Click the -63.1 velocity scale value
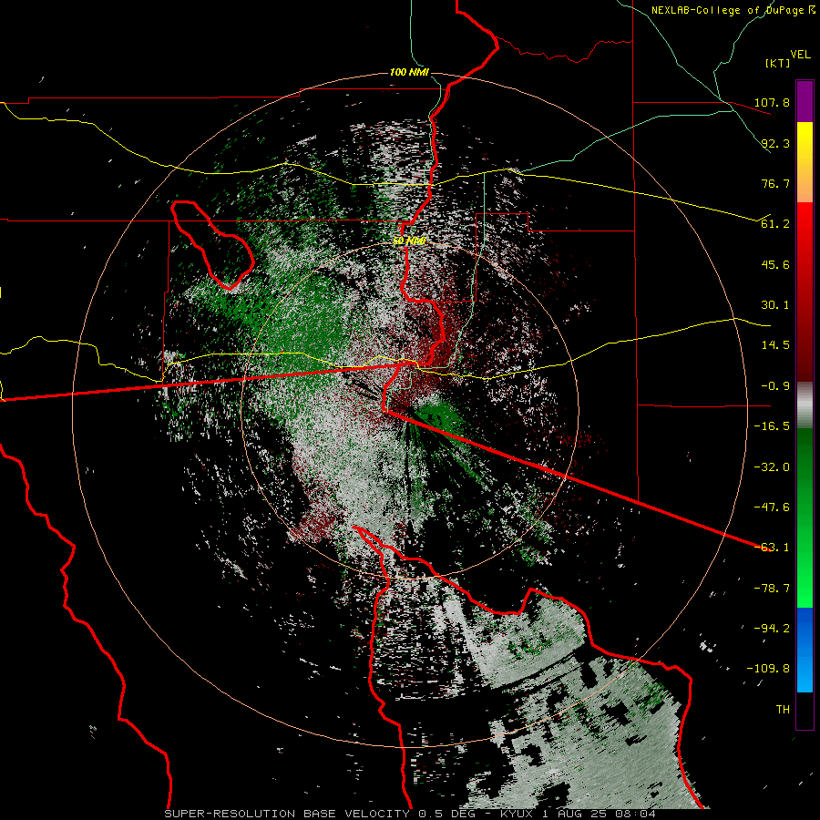Image resolution: width=820 pixels, height=820 pixels. 772,548
